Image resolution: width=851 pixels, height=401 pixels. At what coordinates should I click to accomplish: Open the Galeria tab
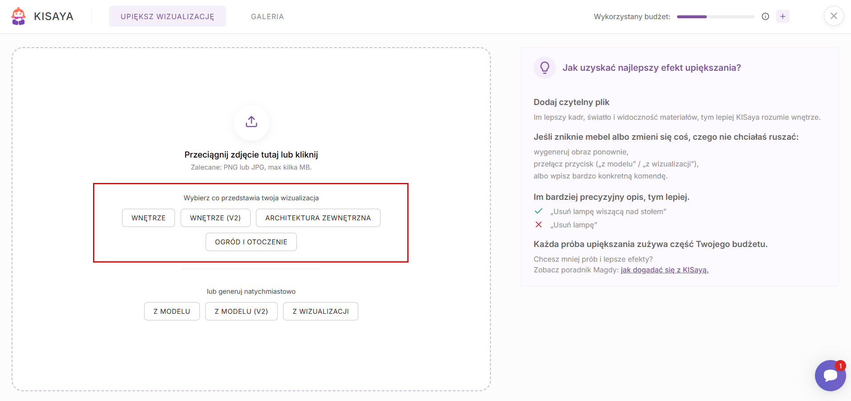coord(267,16)
